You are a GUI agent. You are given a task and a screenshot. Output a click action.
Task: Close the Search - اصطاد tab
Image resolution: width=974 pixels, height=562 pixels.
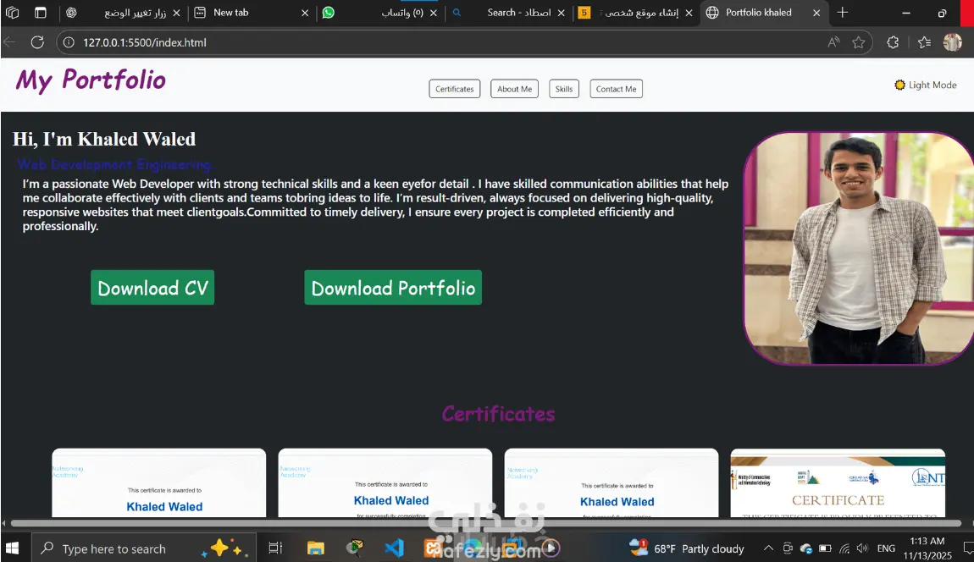click(x=562, y=13)
